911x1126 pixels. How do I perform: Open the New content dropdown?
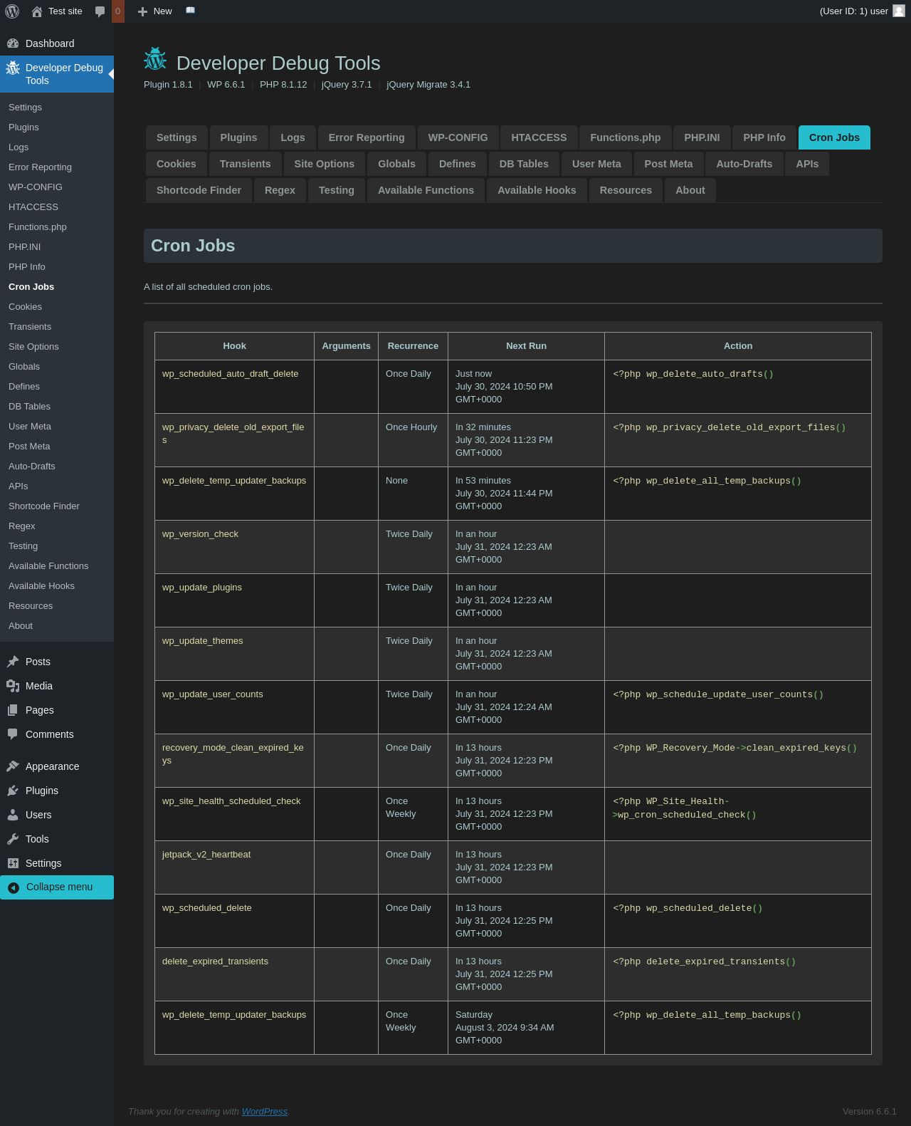[x=155, y=11]
